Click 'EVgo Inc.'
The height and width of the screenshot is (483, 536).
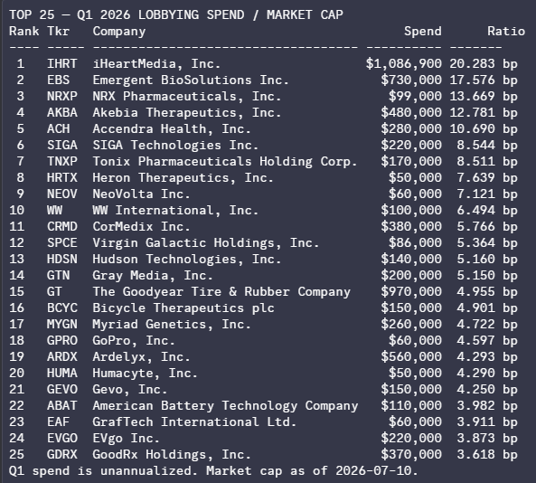[x=127, y=438]
